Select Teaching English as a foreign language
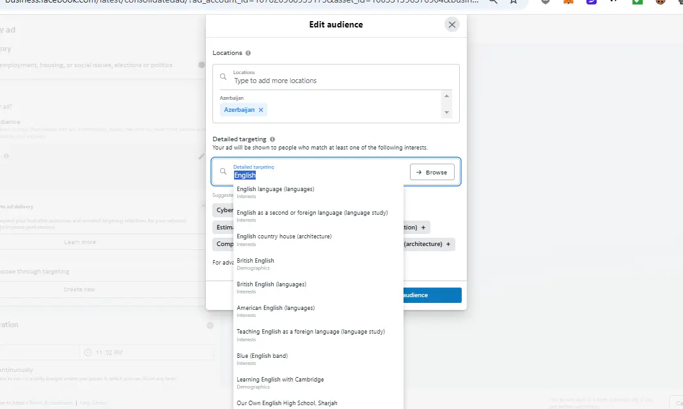This screenshot has width=683, height=409. (318, 335)
